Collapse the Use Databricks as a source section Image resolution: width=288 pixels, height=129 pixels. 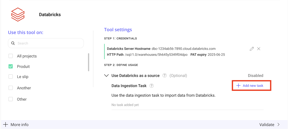(x=107, y=76)
